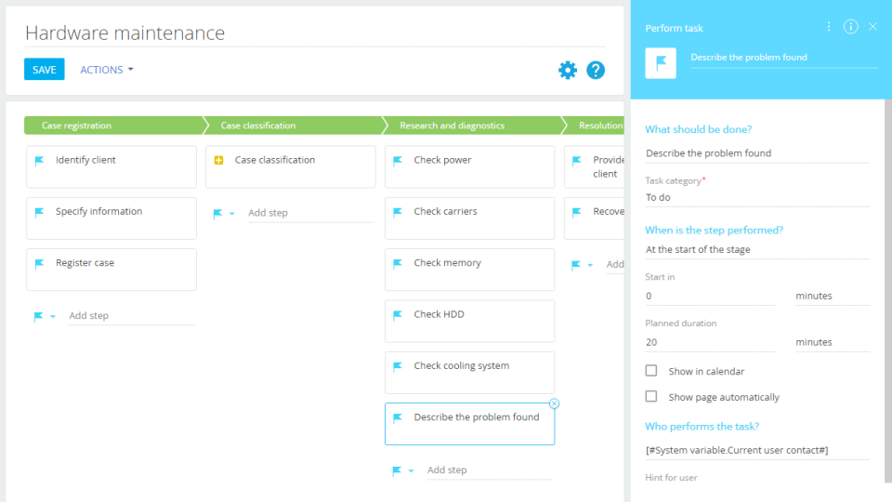Open the Task category 'To do' dropdown
The image size is (892, 502).
coord(757,198)
